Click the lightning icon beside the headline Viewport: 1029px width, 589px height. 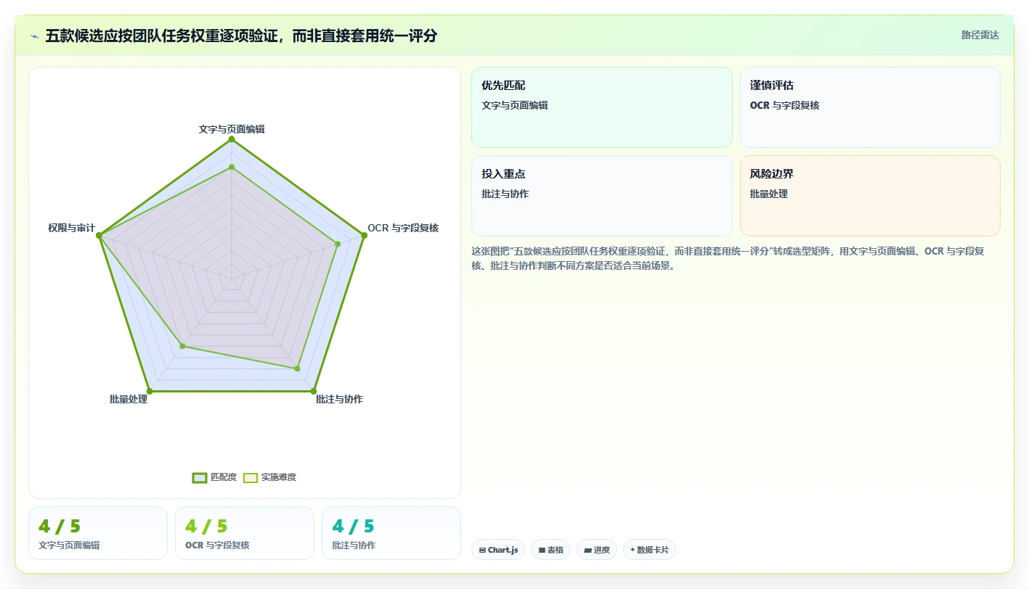tap(34, 36)
